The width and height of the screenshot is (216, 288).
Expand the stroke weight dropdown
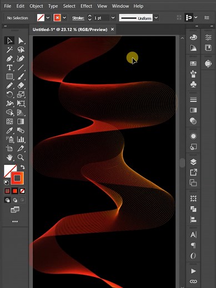pos(113,18)
